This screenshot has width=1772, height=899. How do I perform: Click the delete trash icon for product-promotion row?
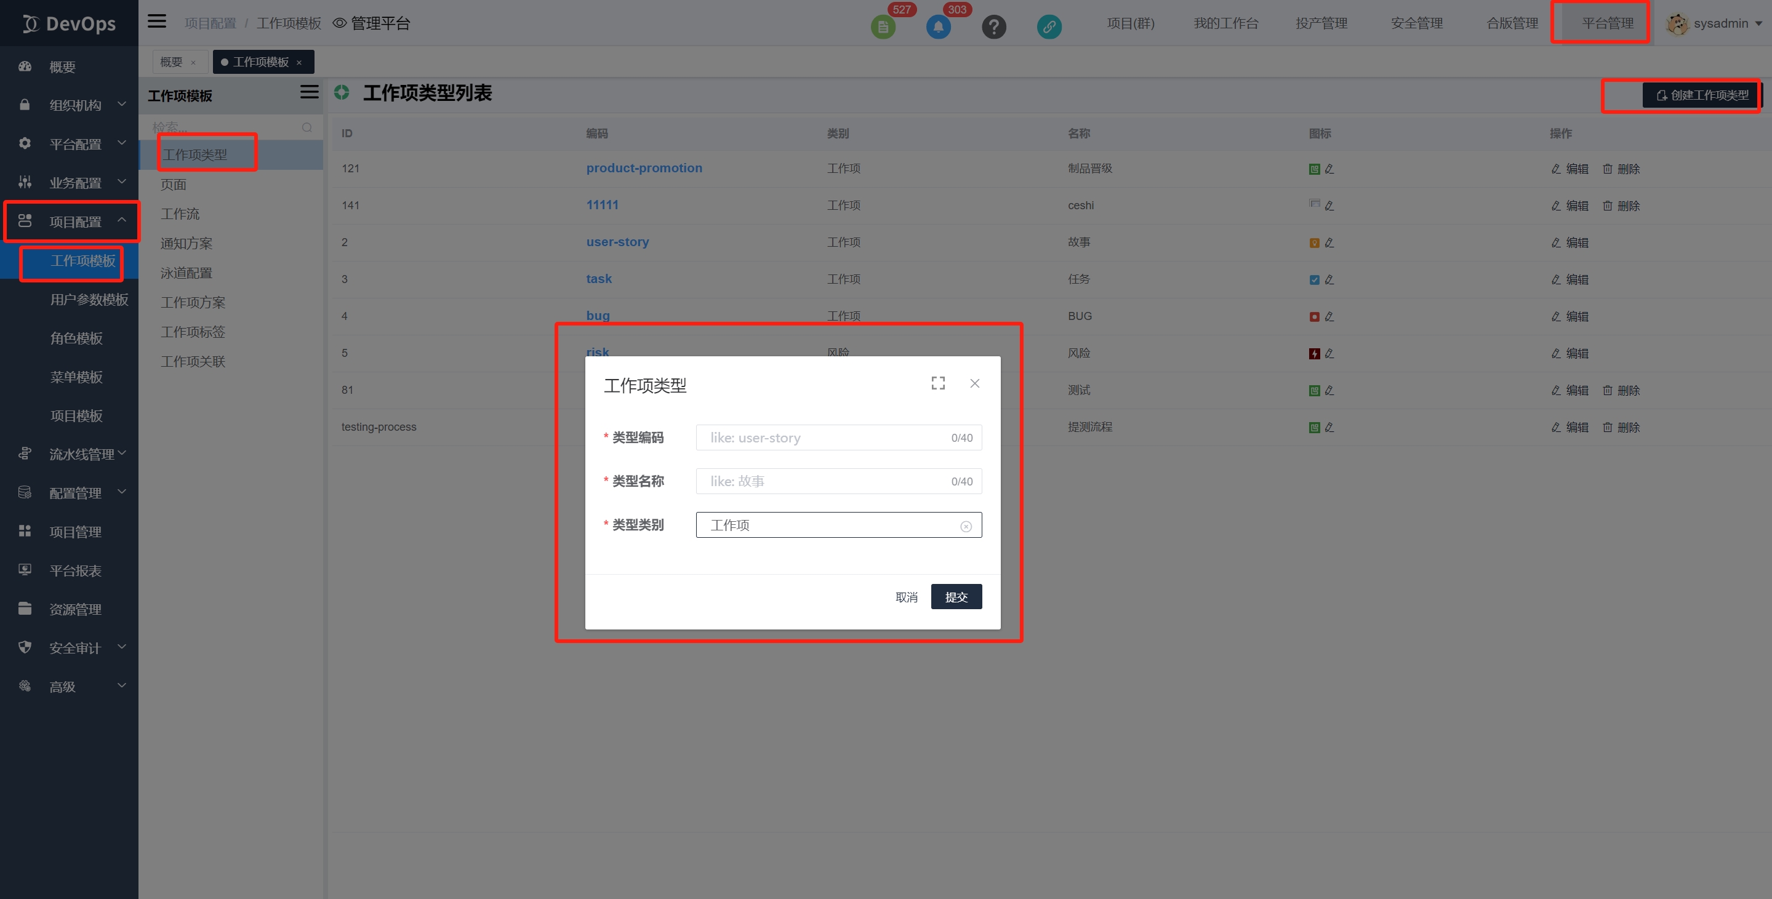pyautogui.click(x=1608, y=169)
